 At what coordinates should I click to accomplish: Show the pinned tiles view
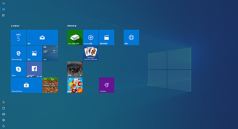pos(4,9)
